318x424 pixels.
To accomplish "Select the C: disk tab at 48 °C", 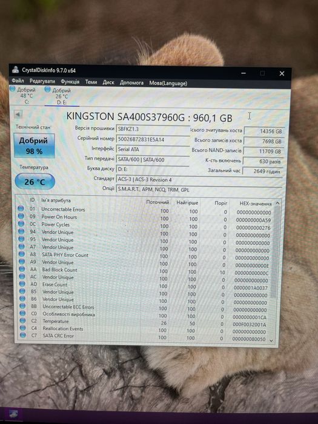I will tap(24, 96).
